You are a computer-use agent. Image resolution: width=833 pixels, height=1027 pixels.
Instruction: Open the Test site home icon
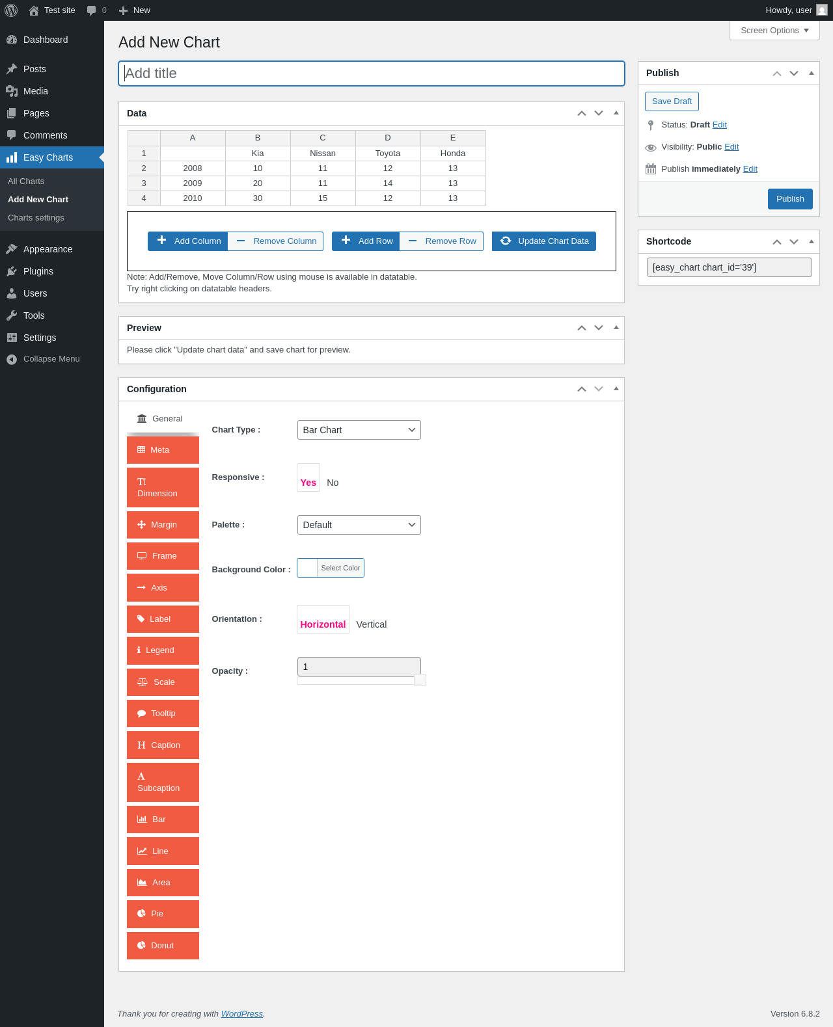tap(34, 10)
